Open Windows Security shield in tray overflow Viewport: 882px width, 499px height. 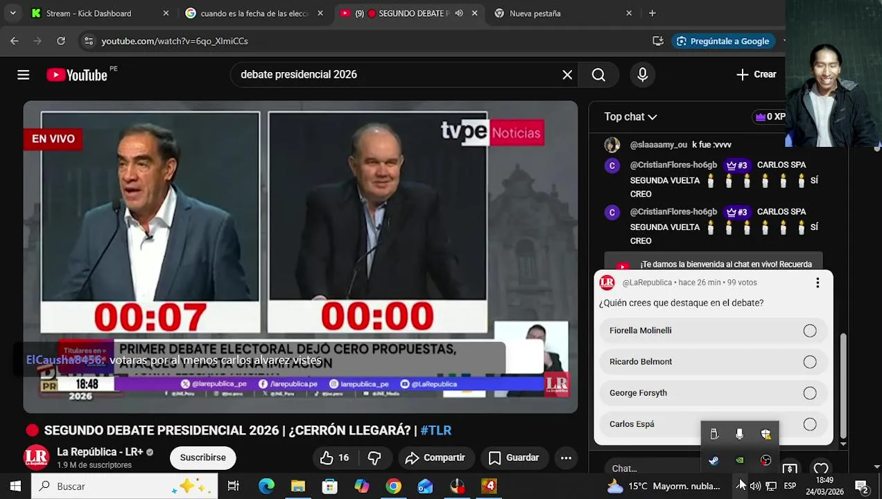point(766,434)
